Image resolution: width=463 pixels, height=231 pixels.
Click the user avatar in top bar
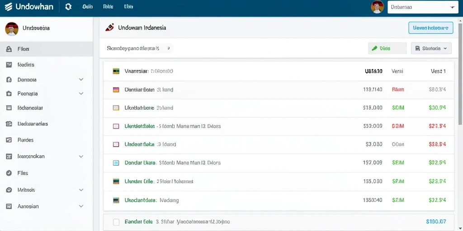click(x=377, y=7)
